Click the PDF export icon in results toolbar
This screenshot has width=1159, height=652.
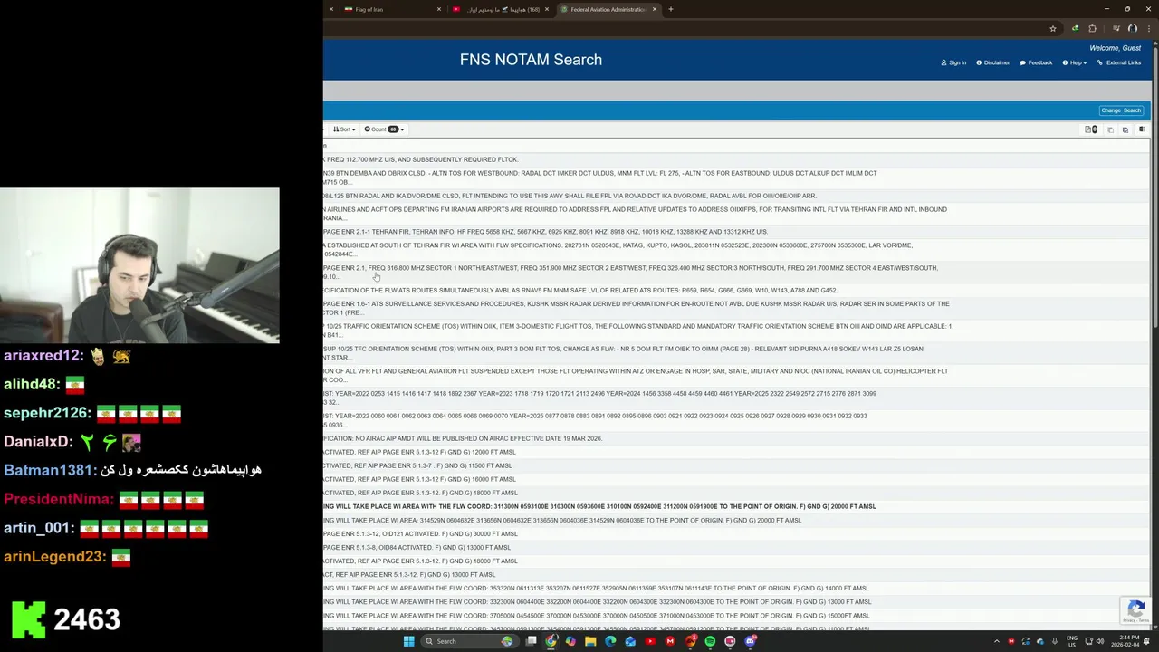pos(1091,129)
